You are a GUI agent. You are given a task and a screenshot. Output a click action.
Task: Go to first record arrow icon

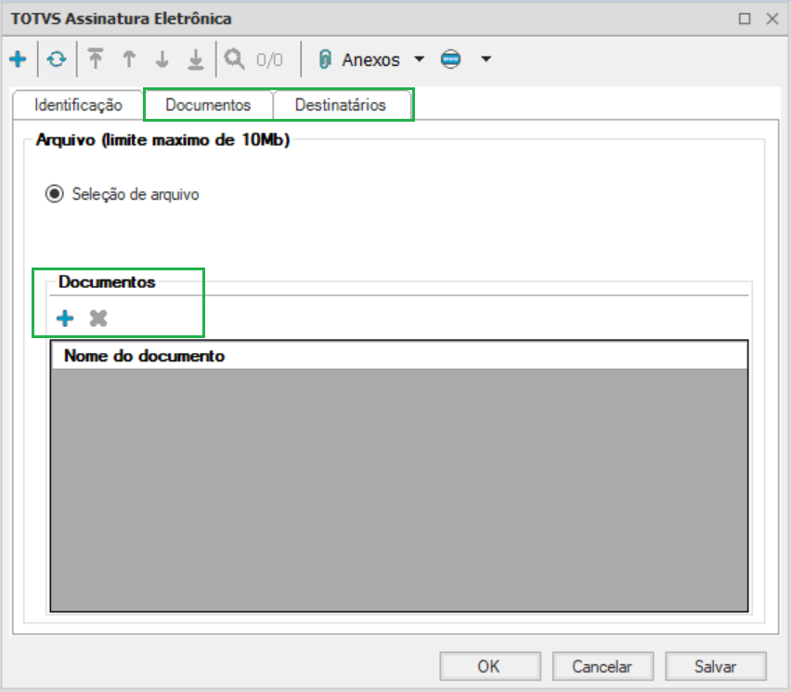point(96,59)
